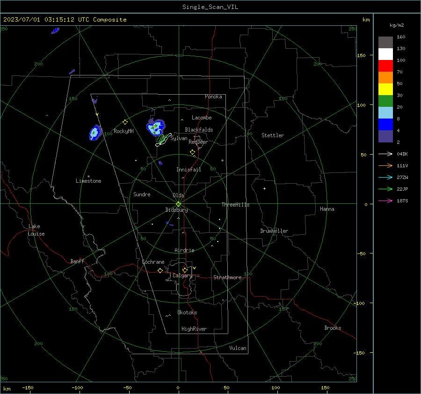The height and width of the screenshot is (394, 421).
Task: Click the Hanna city label
Action: [x=327, y=209]
